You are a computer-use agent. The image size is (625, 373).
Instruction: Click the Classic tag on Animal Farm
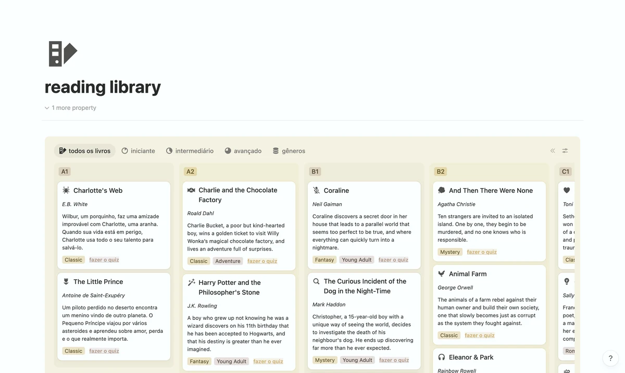pyautogui.click(x=449, y=335)
